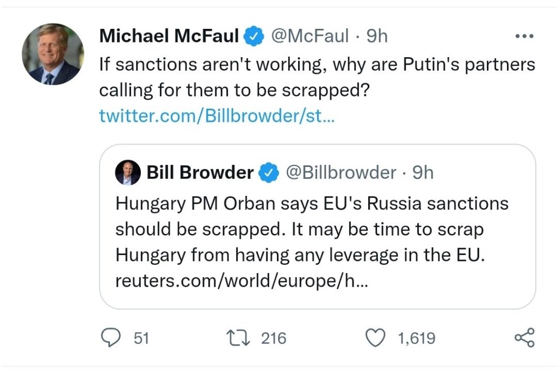
Task: Open Michael McFaul's profile picture
Action: 53,54
